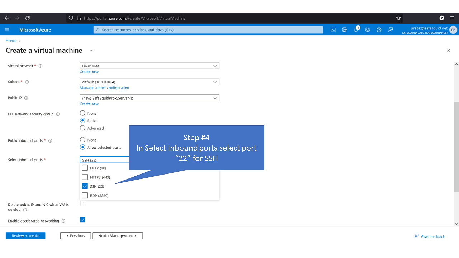Select the Advanced NIC security group radio
Viewport: 459px width, 258px height.
(x=83, y=128)
